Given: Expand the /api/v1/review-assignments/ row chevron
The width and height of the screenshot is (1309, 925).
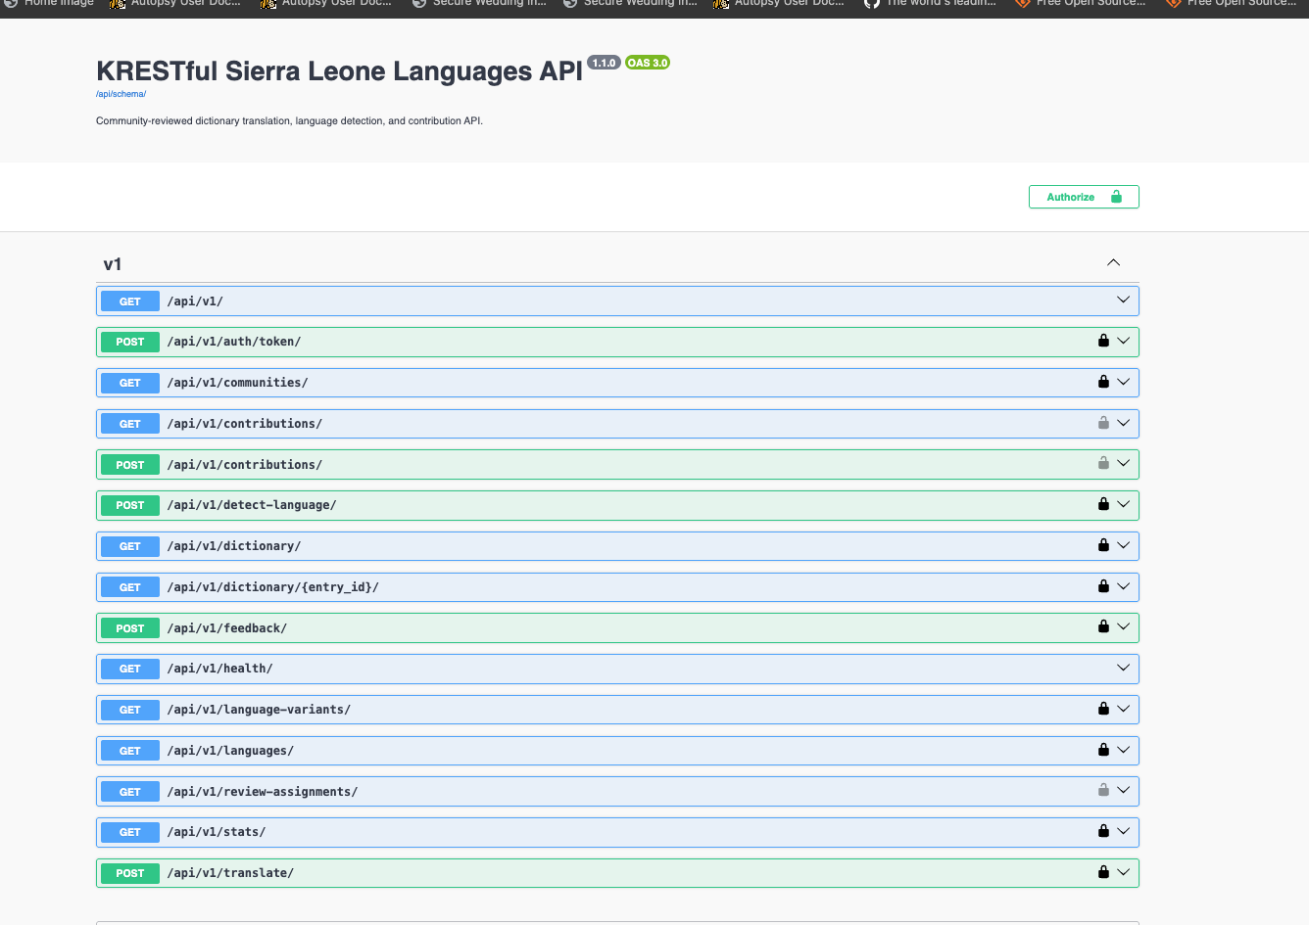Looking at the screenshot, I should pyautogui.click(x=1124, y=790).
